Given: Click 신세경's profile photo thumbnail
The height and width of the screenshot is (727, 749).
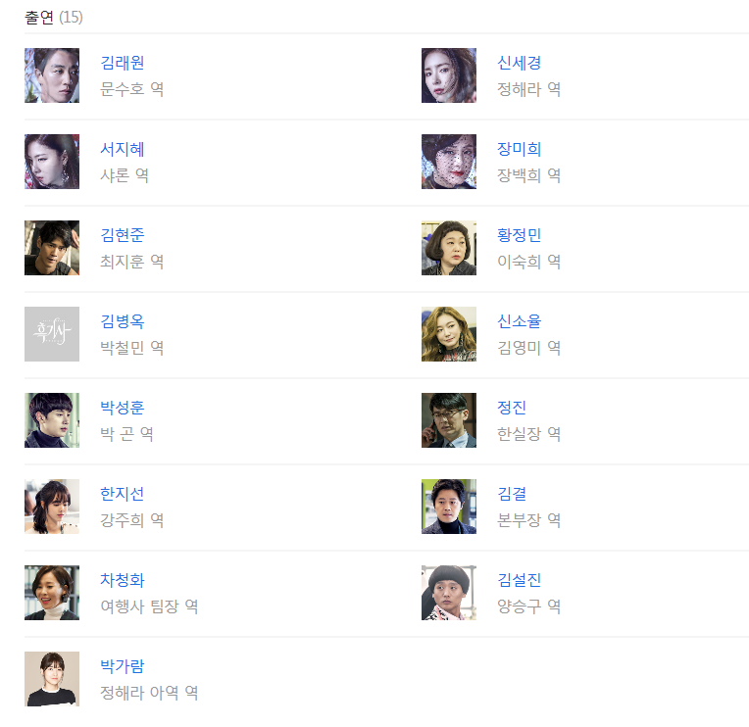Looking at the screenshot, I should [449, 75].
